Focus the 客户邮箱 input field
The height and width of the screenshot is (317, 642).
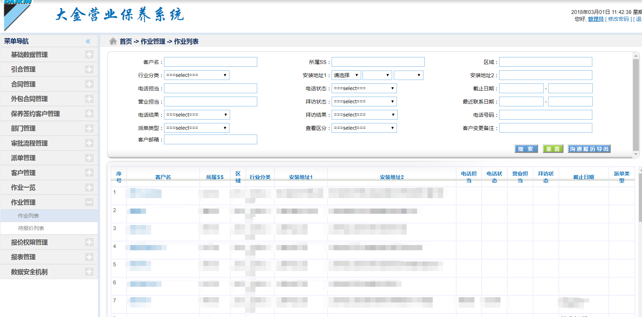[211, 139]
